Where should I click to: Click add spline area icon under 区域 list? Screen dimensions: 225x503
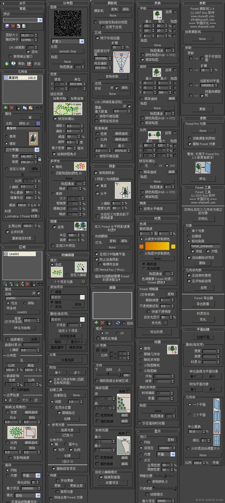click(5, 284)
